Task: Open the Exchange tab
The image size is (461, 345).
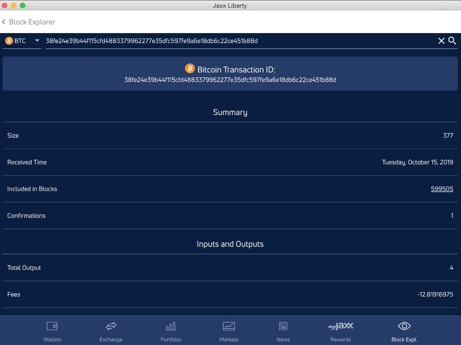Action: [111, 331]
